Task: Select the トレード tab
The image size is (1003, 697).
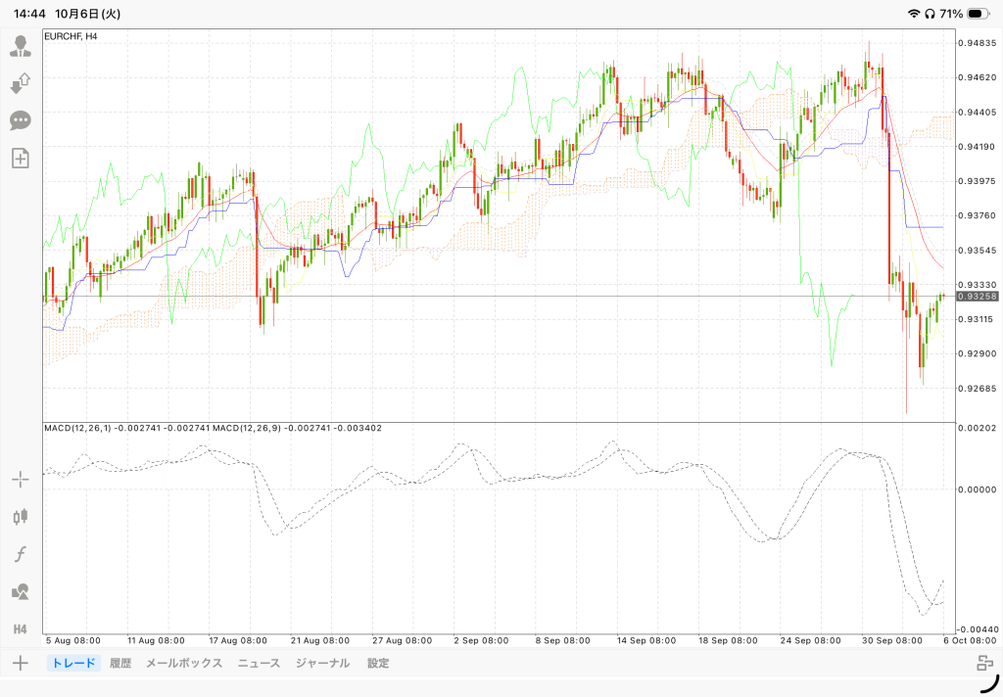Action: pos(73,663)
